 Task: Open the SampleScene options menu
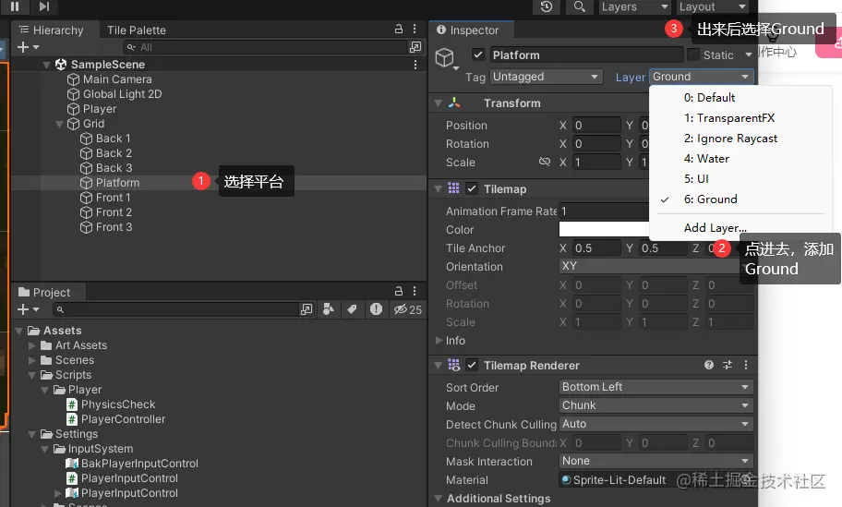click(415, 65)
